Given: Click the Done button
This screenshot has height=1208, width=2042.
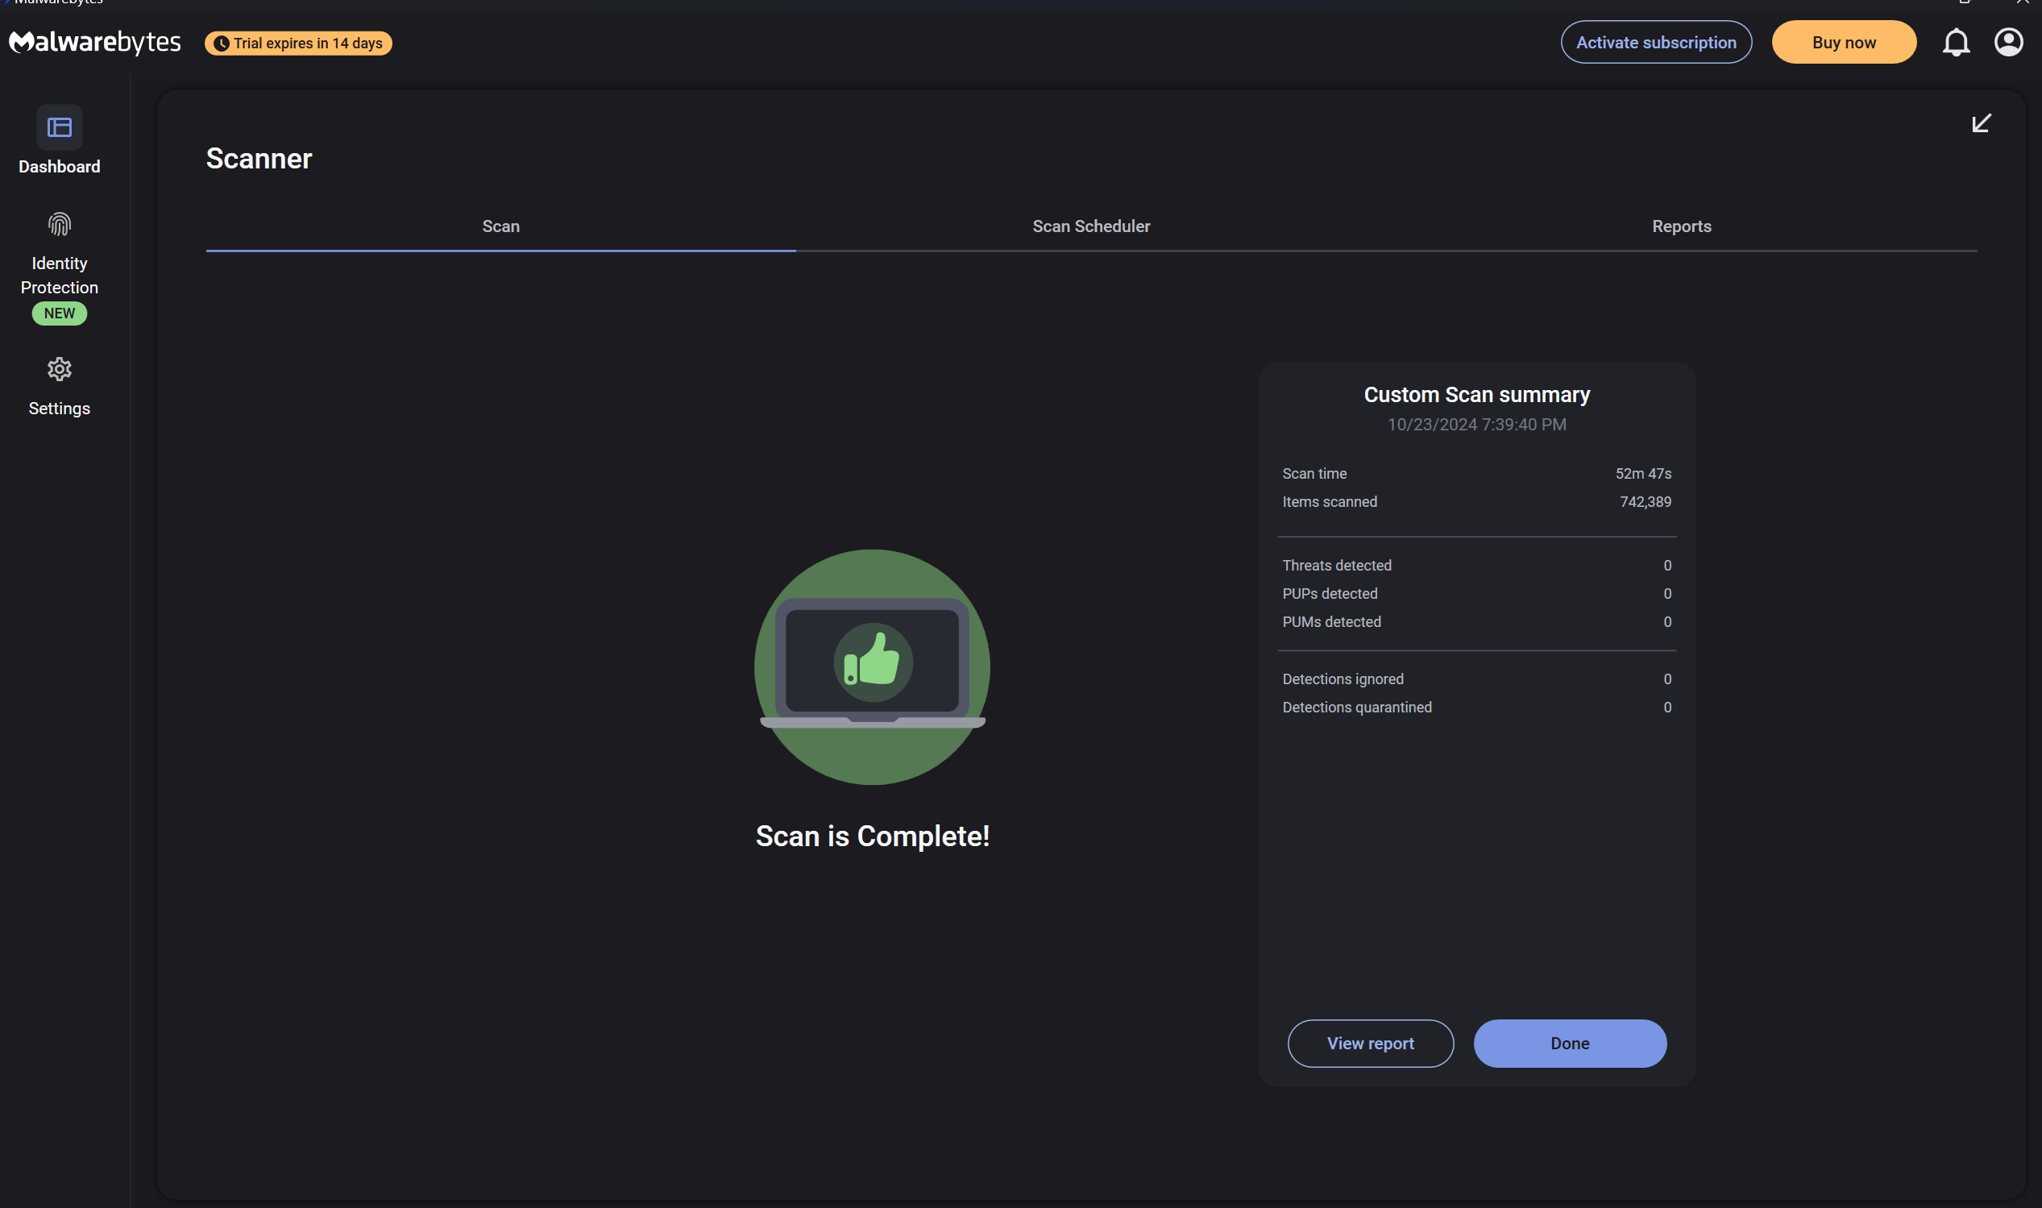Looking at the screenshot, I should tap(1569, 1043).
